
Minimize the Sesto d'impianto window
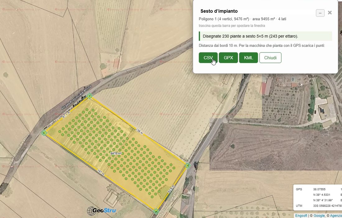coord(320,13)
